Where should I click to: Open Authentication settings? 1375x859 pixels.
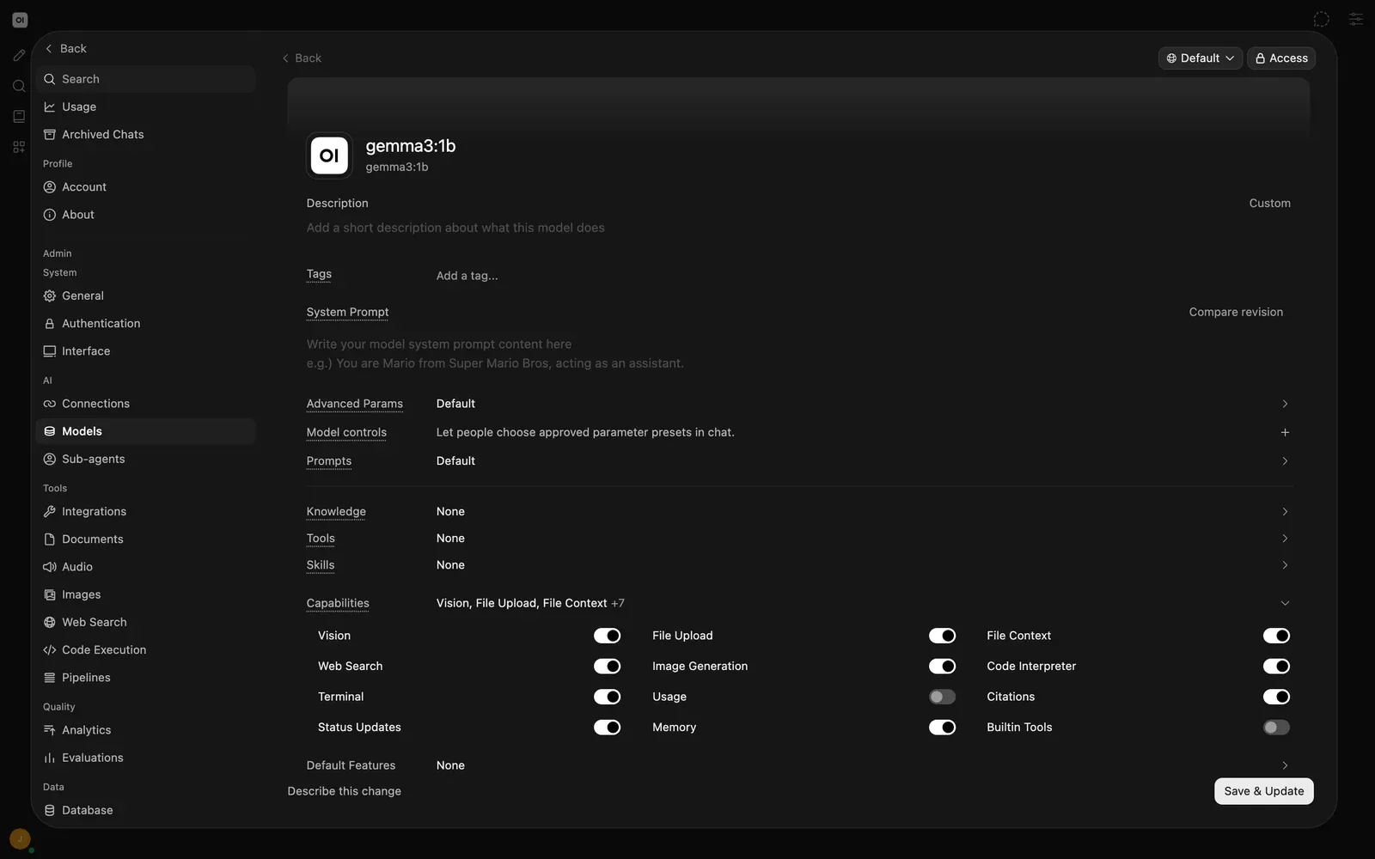click(146, 323)
